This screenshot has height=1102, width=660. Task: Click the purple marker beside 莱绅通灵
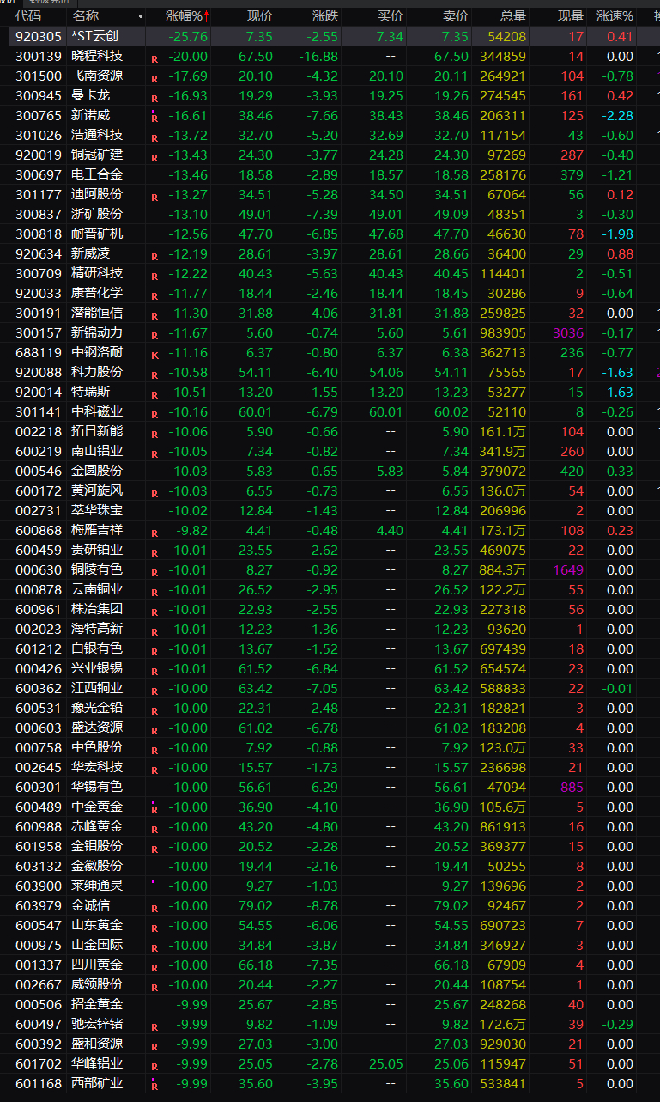coord(153,882)
